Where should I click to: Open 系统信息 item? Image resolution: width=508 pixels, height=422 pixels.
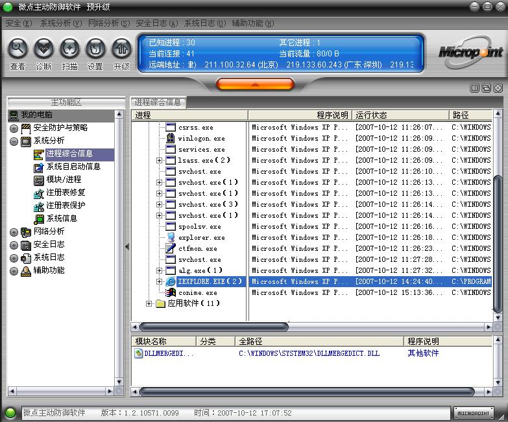[62, 218]
